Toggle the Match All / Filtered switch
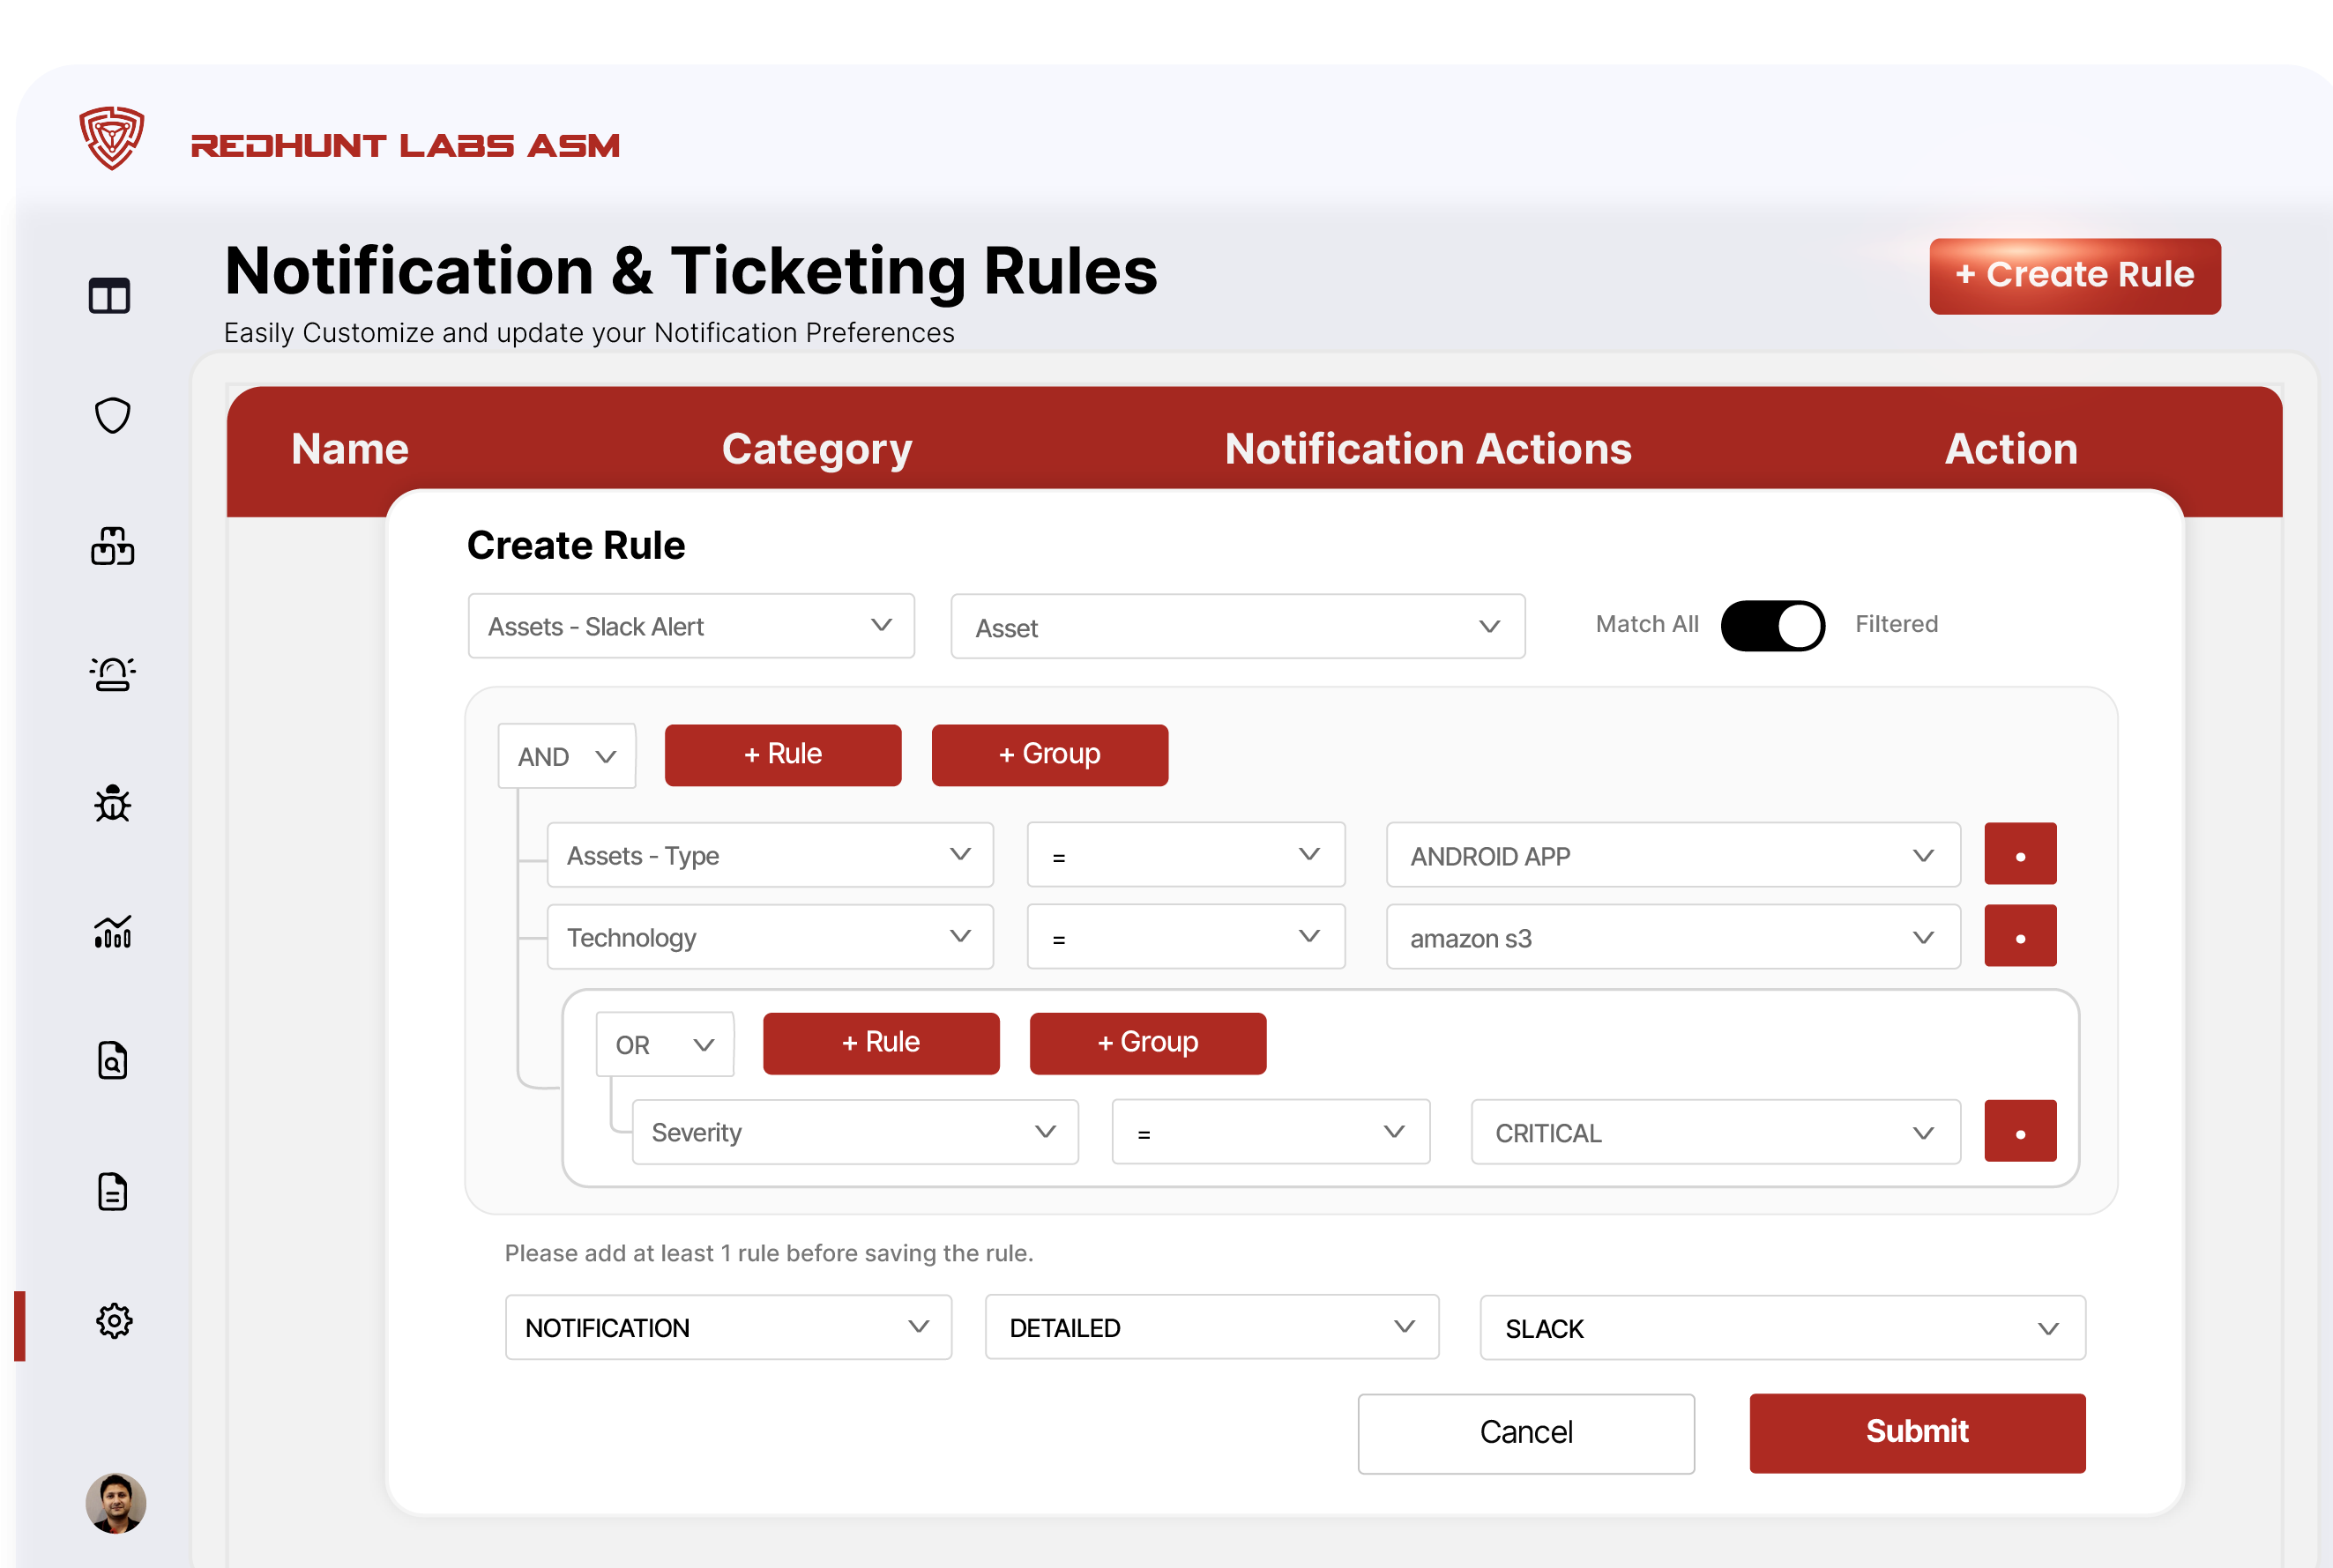2333x1568 pixels. click(1771, 625)
